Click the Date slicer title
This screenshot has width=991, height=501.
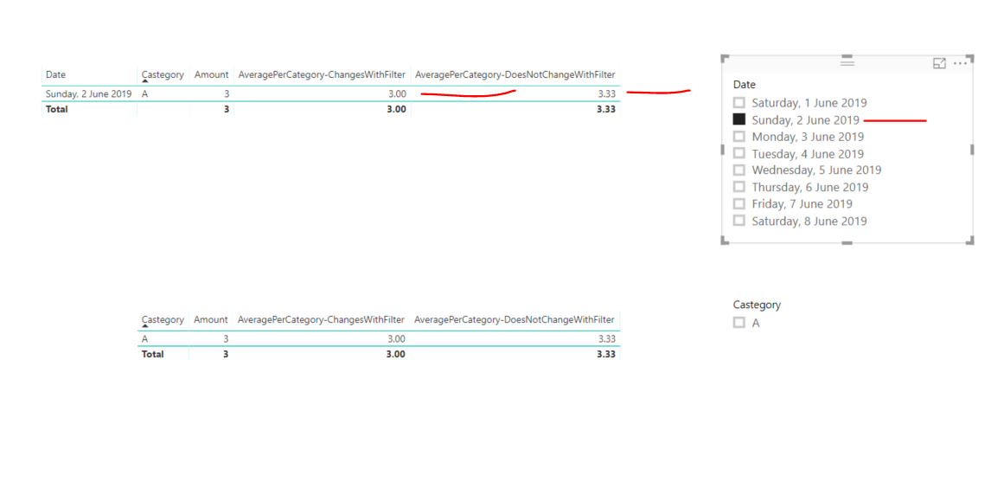point(744,84)
